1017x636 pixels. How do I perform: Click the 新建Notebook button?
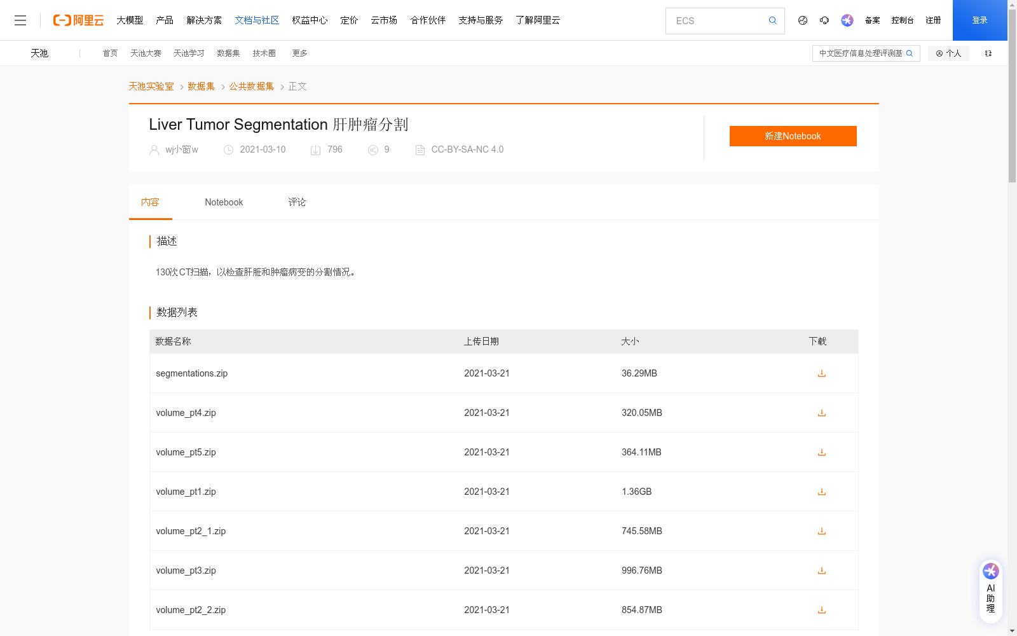pyautogui.click(x=793, y=136)
